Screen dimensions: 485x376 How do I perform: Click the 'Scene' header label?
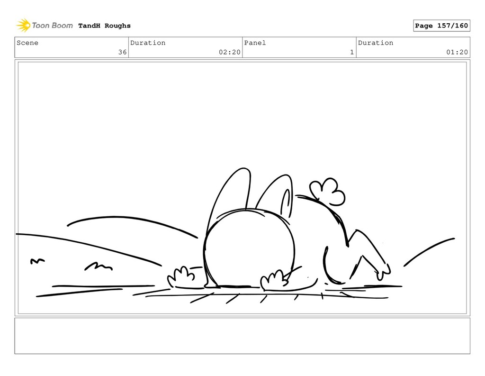27,43
